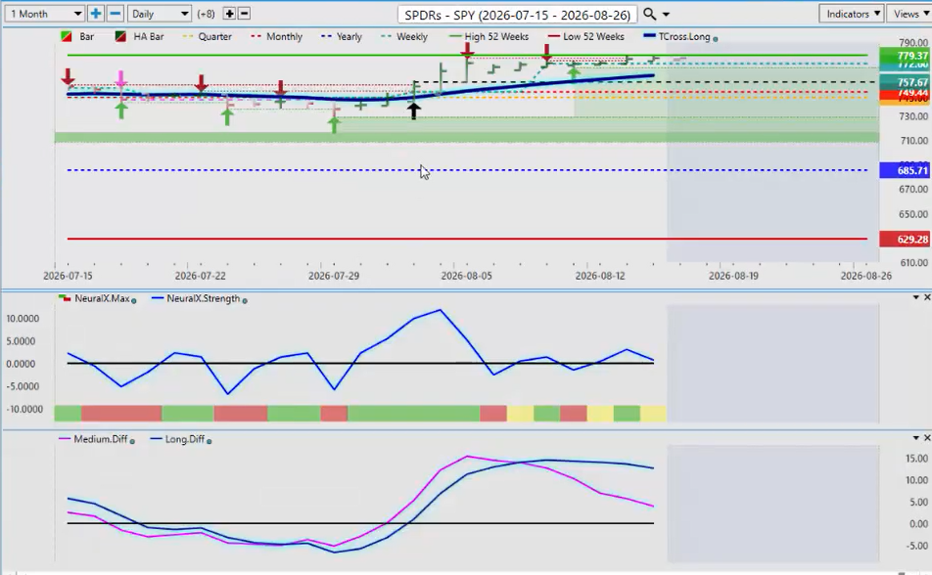
Task: Click the HA Bar legend icon
Action: point(120,37)
